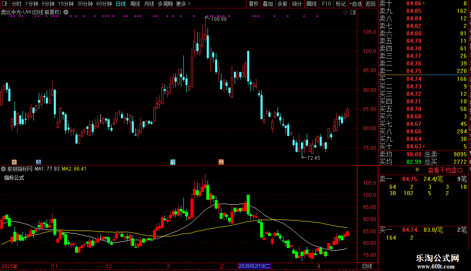The width and height of the screenshot is (471, 271).
Task: Toggle the side panel icon in chart header
Action: pos(353,13)
